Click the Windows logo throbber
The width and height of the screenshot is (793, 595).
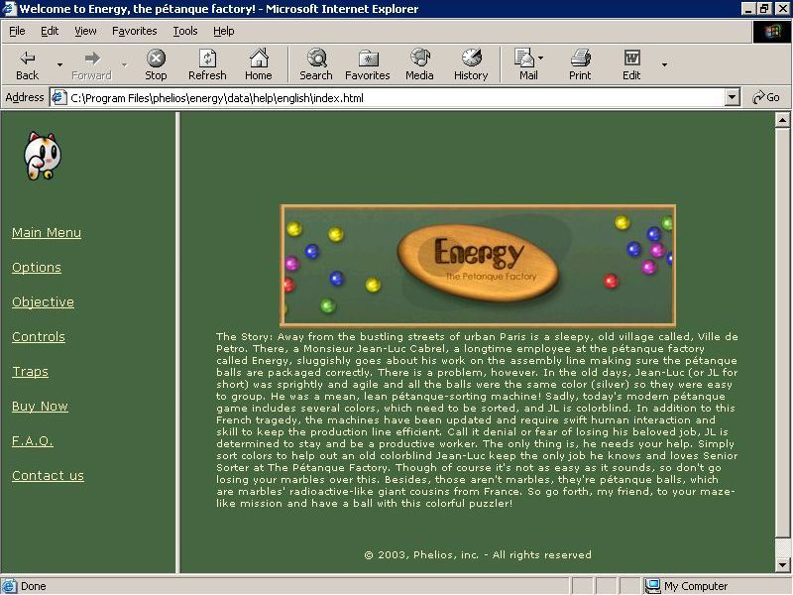click(x=772, y=32)
